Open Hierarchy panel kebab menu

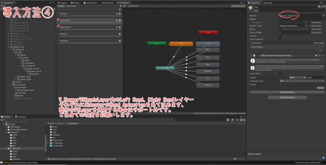click(54, 3)
